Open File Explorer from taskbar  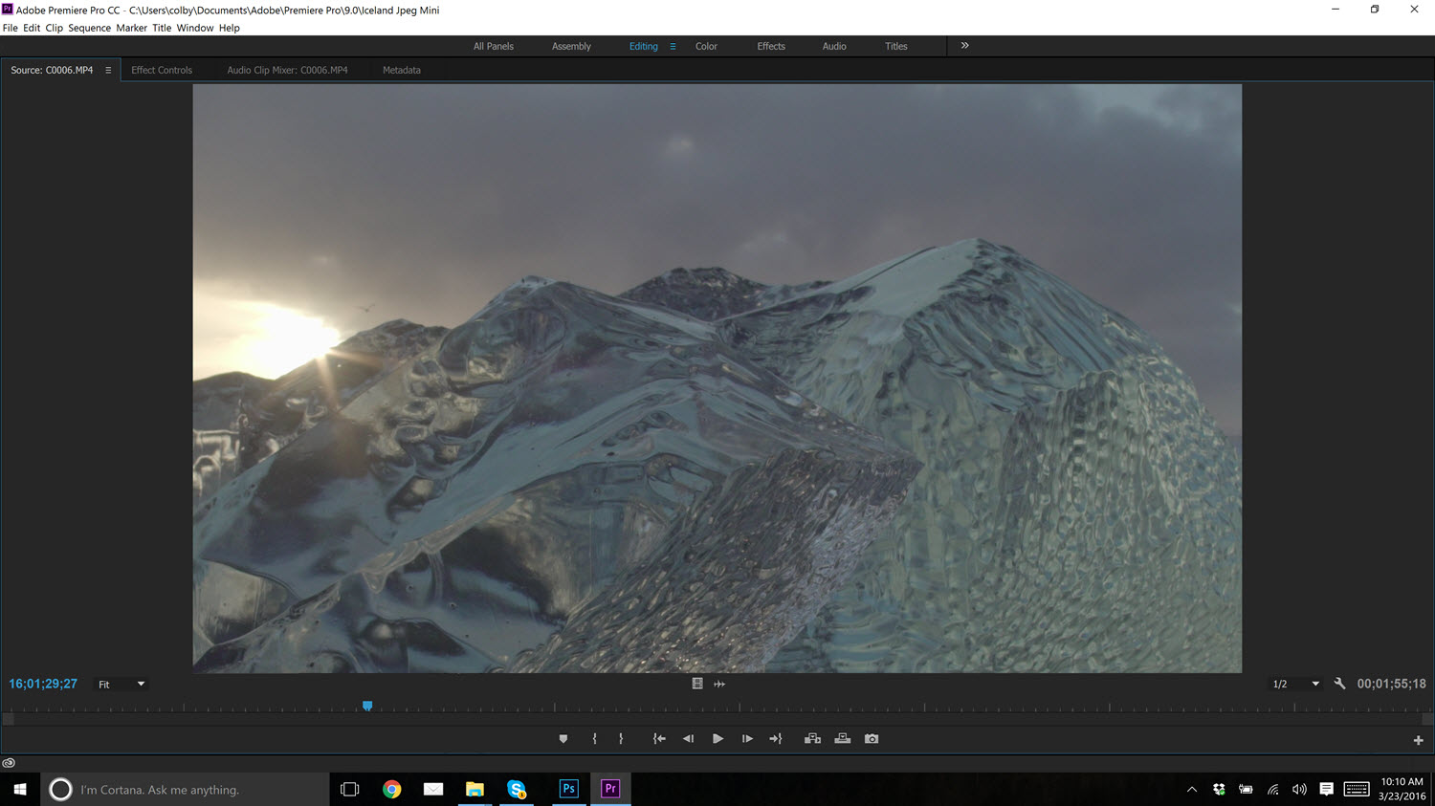tap(475, 790)
